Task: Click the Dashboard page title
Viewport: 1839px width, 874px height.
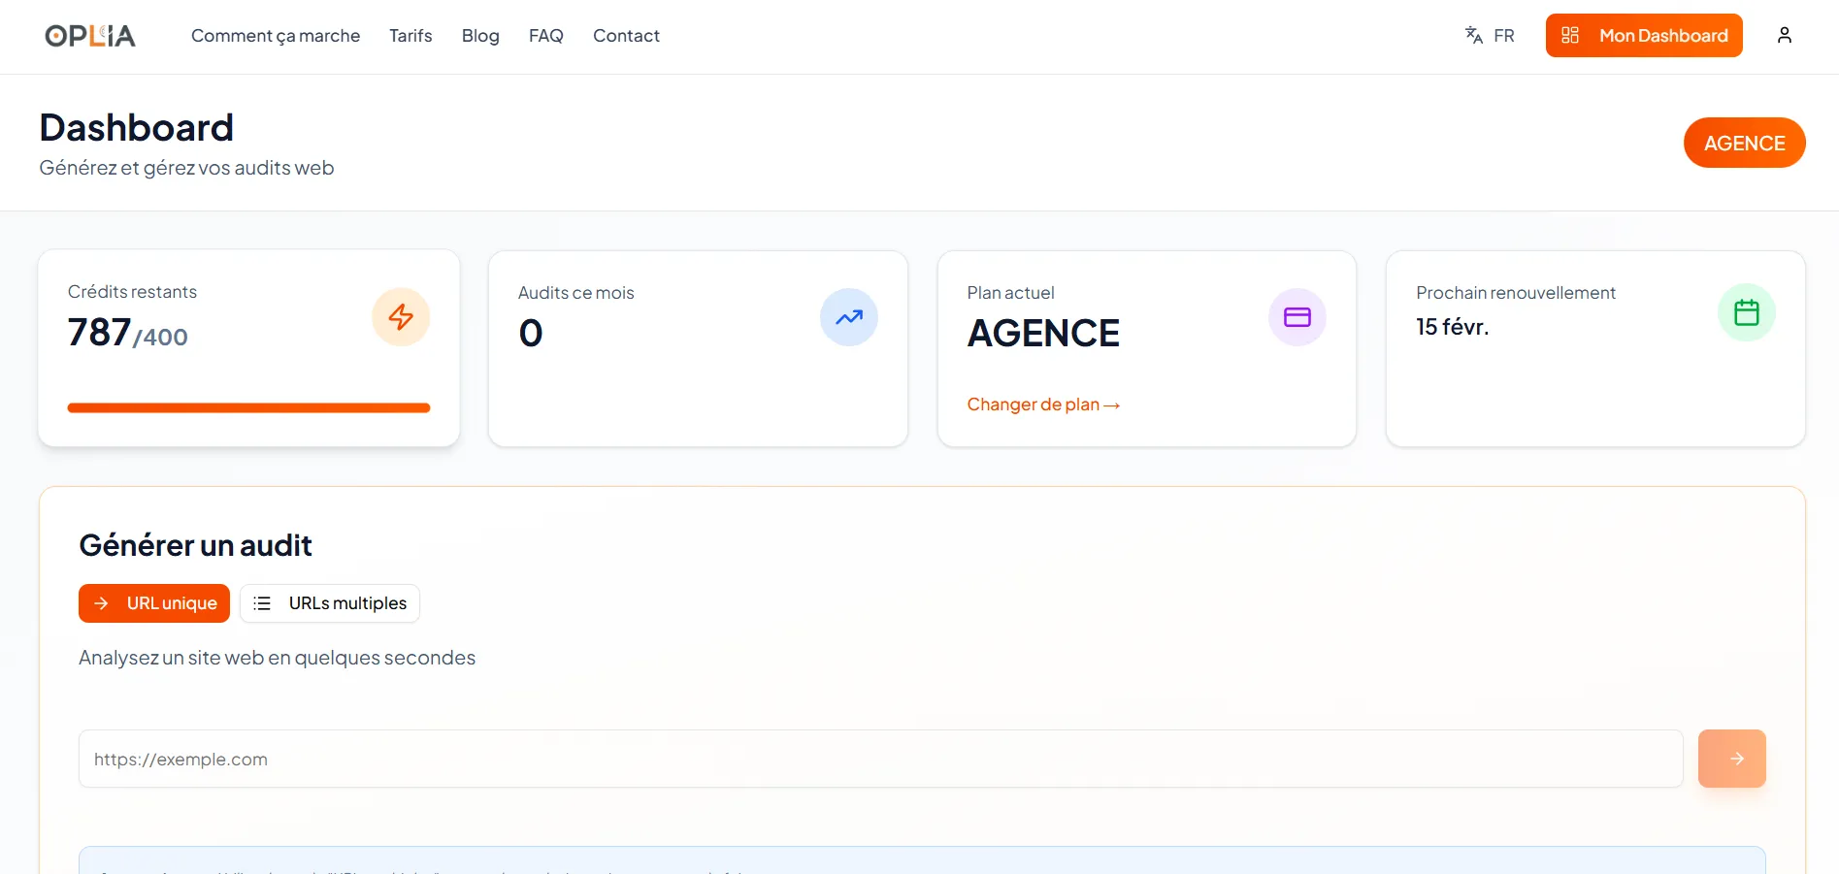Action: 137,127
